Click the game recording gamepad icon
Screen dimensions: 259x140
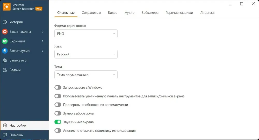5,60
